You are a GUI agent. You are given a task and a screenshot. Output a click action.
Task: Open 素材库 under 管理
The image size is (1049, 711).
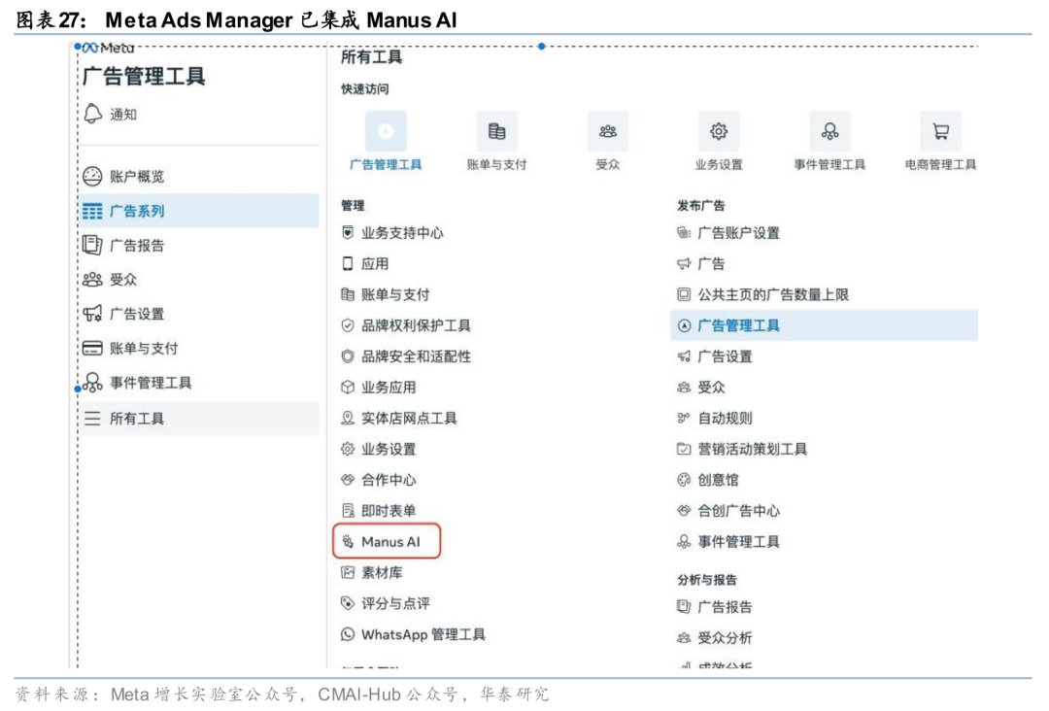pos(381,573)
